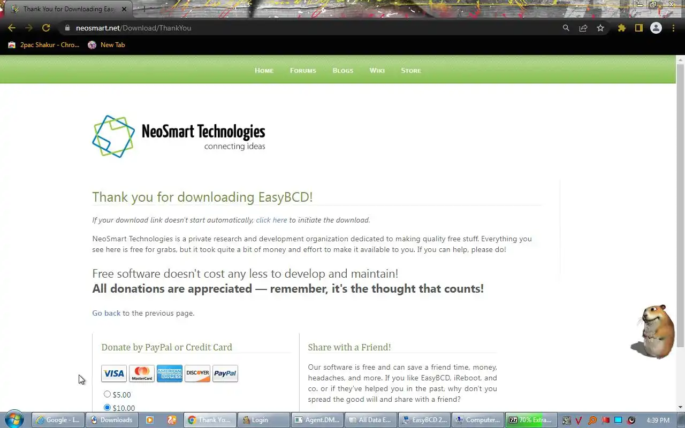The height and width of the screenshot is (428, 685).
Task: Bookmark this page with the star icon
Action: click(x=600, y=28)
